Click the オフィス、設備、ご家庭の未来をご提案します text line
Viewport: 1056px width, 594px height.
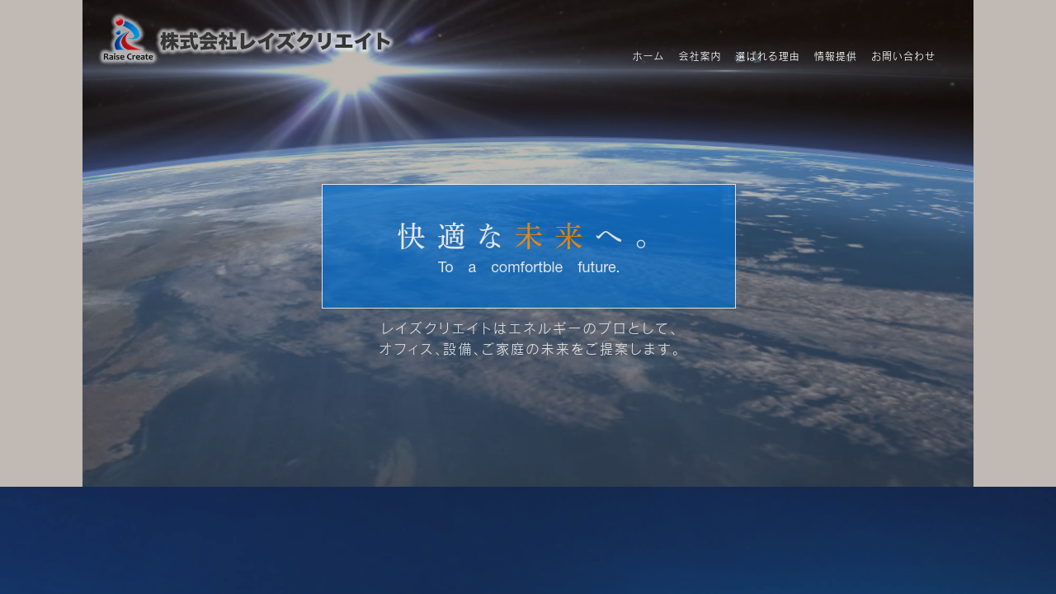click(528, 349)
